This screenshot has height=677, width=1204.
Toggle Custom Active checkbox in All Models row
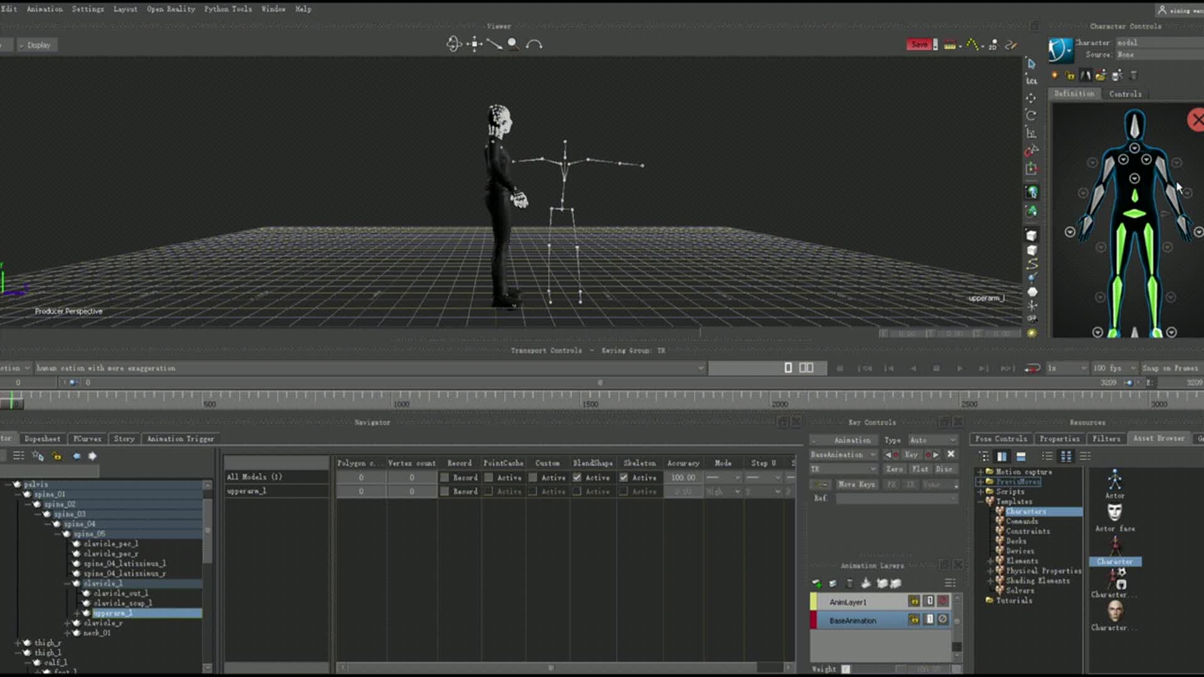(532, 478)
